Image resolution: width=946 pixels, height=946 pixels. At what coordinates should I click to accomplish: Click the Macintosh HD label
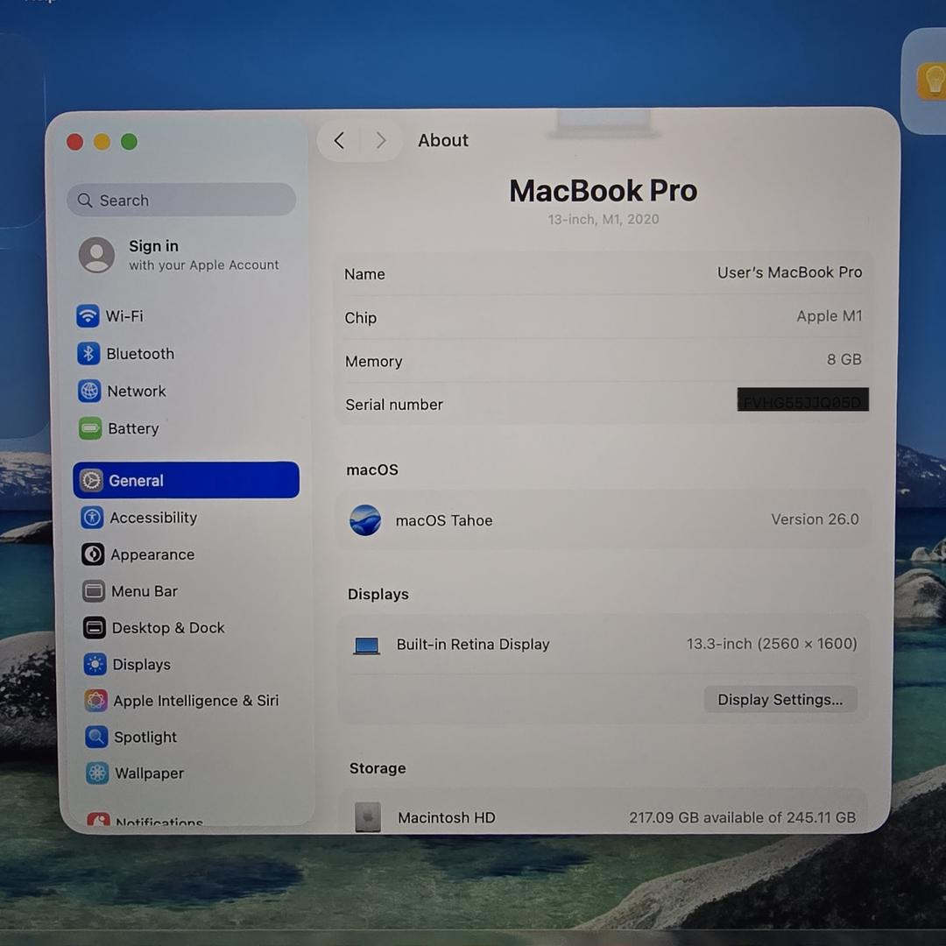coord(447,817)
